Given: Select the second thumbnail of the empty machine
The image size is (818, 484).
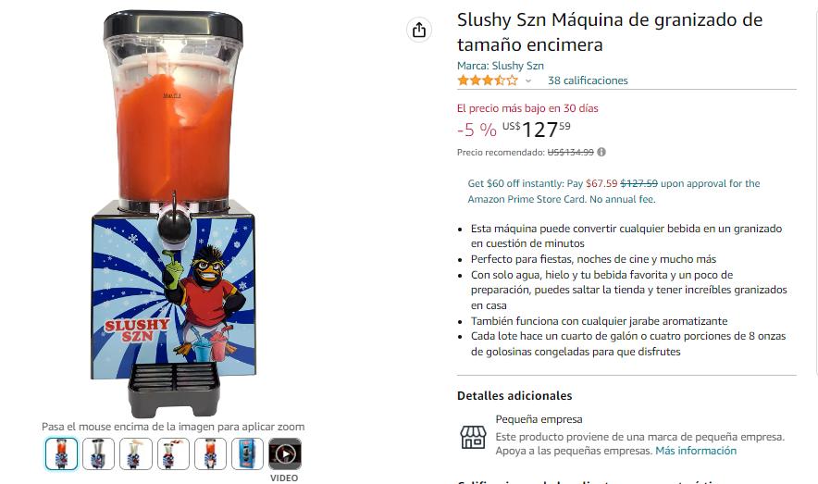Looking at the screenshot, I should pyautogui.click(x=99, y=453).
